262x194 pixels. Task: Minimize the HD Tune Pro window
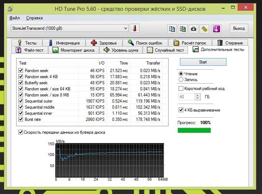223,8
